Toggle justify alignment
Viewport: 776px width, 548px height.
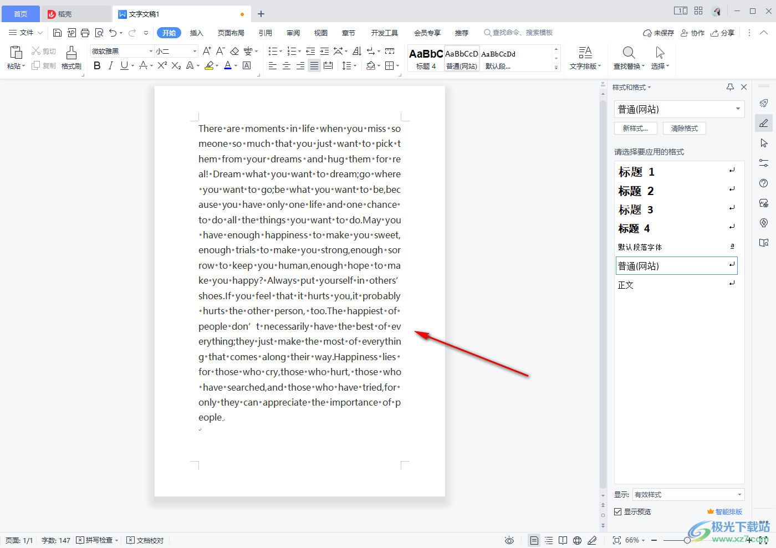(x=314, y=65)
